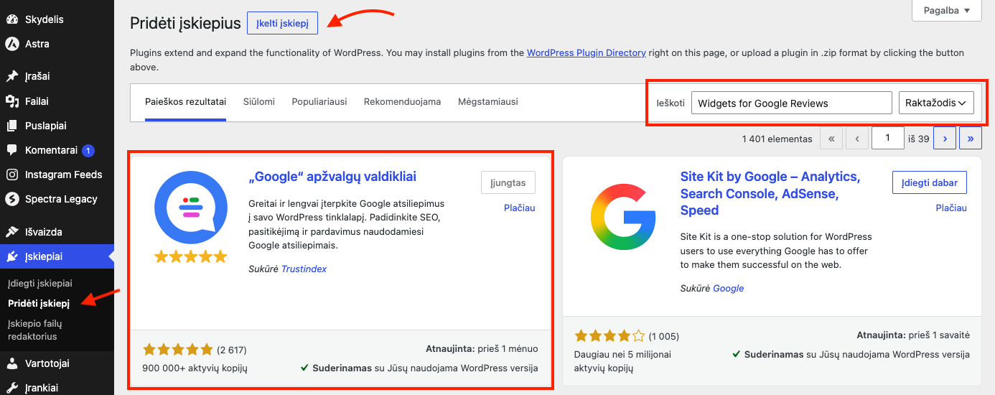This screenshot has height=395, width=995.
Task: Select the Mėgstamiausi tab
Action: [488, 102]
